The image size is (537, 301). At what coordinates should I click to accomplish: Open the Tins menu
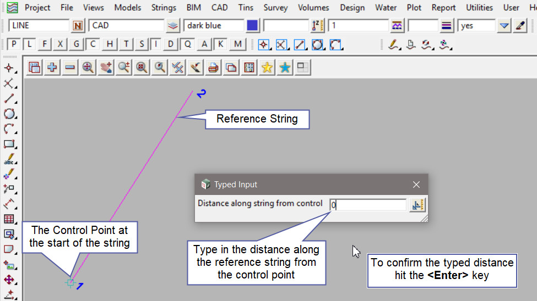[246, 8]
